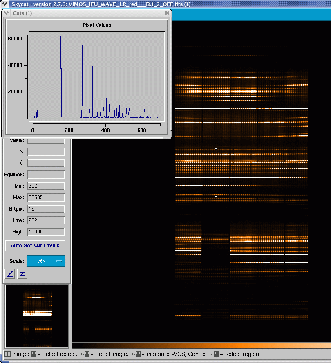Click the 20000 y-axis label
331x363 pixels.
point(15,92)
